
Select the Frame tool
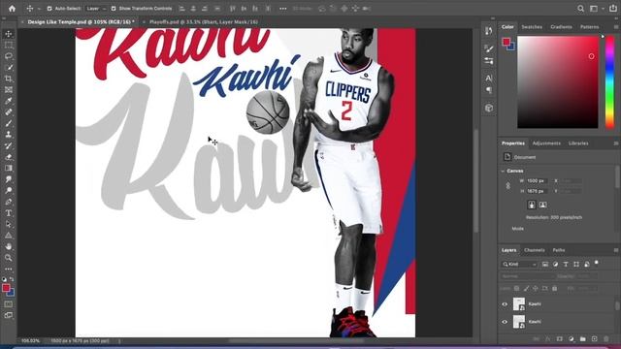(x=9, y=90)
